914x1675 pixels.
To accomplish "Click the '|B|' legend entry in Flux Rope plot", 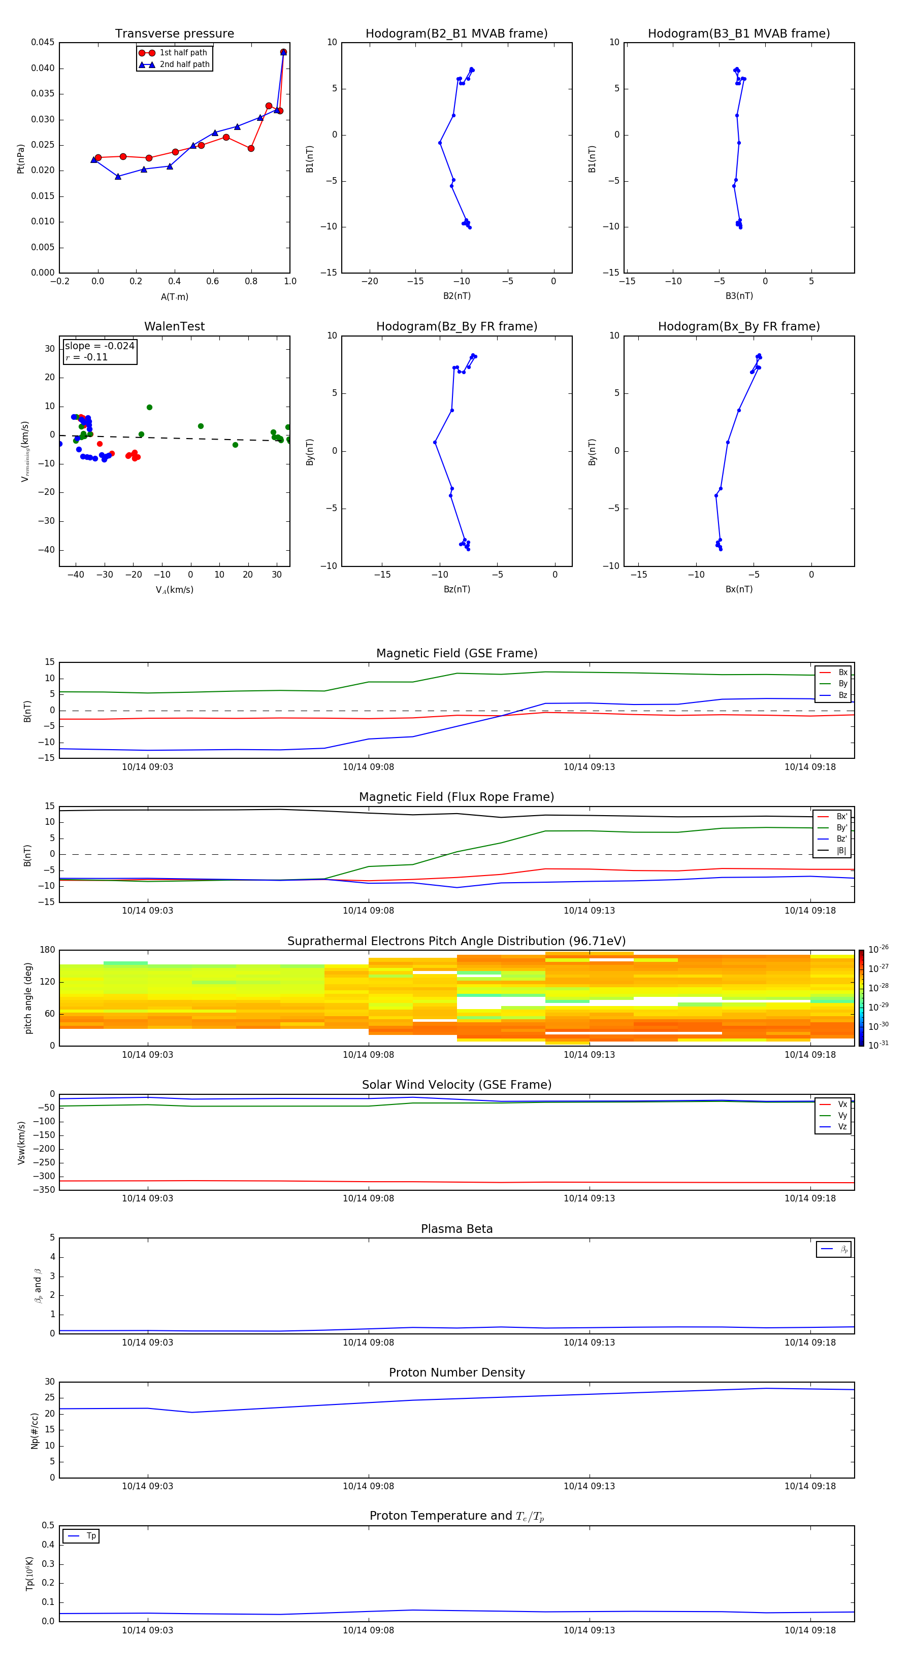I will tap(833, 851).
